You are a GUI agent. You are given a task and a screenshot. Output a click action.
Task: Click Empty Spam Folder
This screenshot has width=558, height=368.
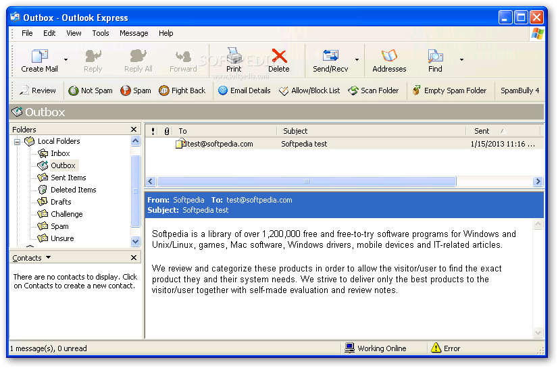449,90
